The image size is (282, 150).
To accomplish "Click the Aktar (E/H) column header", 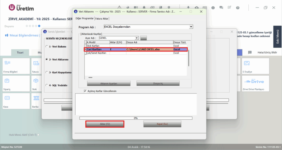I will click(118, 42).
